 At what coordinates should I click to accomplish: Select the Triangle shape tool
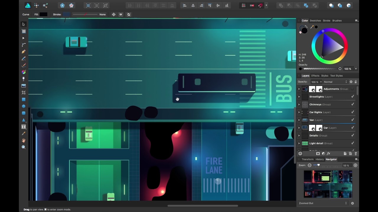click(24, 120)
